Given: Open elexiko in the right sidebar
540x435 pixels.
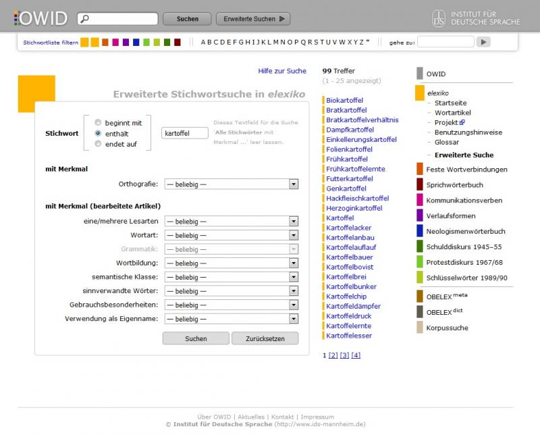Looking at the screenshot, I should 437,93.
